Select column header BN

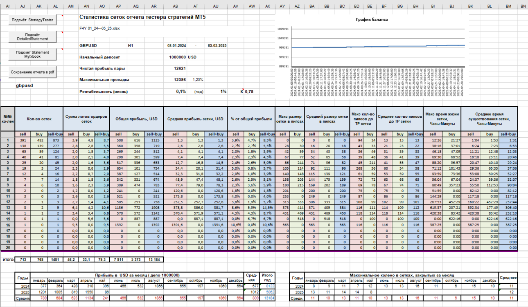523,6
